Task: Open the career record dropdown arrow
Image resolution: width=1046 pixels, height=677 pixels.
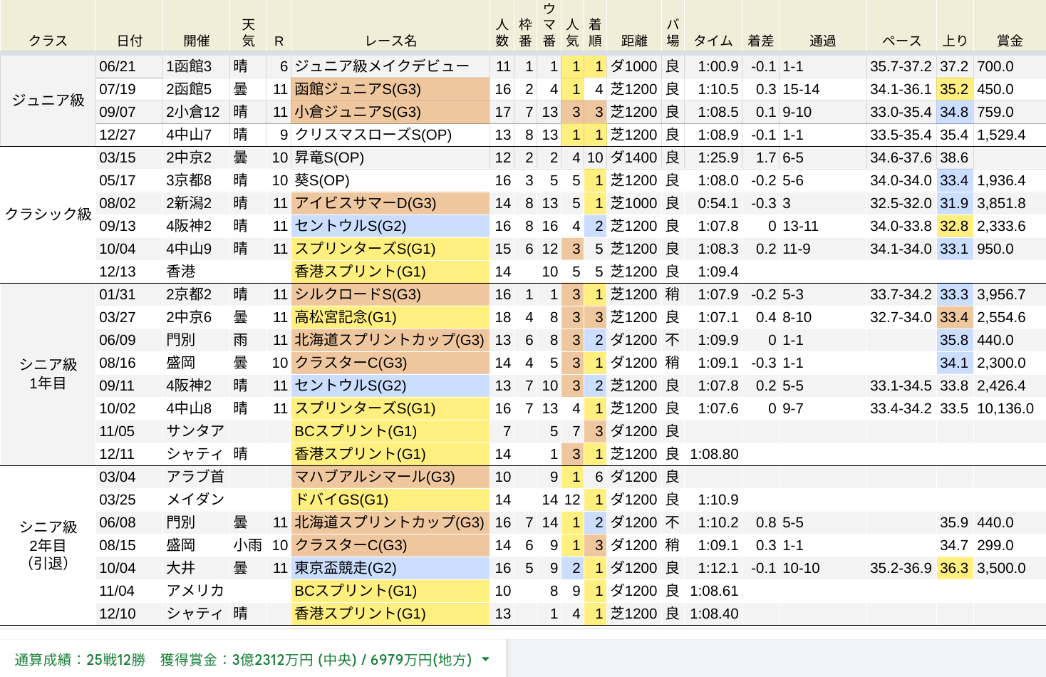Action: pyautogui.click(x=485, y=659)
